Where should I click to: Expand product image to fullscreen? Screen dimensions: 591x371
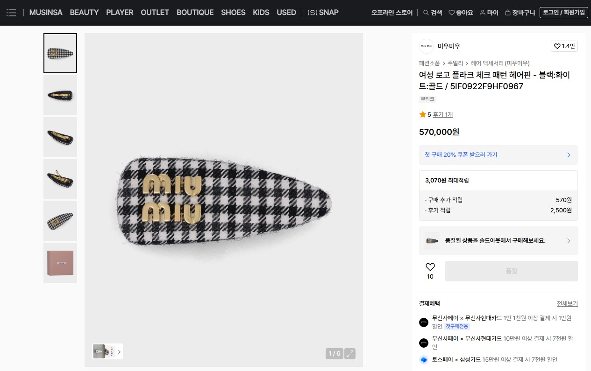(350, 353)
